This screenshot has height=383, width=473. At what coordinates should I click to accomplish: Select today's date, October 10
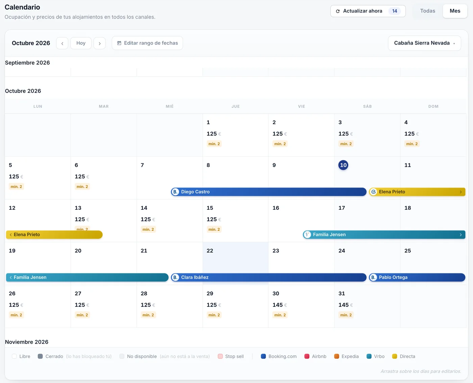[343, 165]
